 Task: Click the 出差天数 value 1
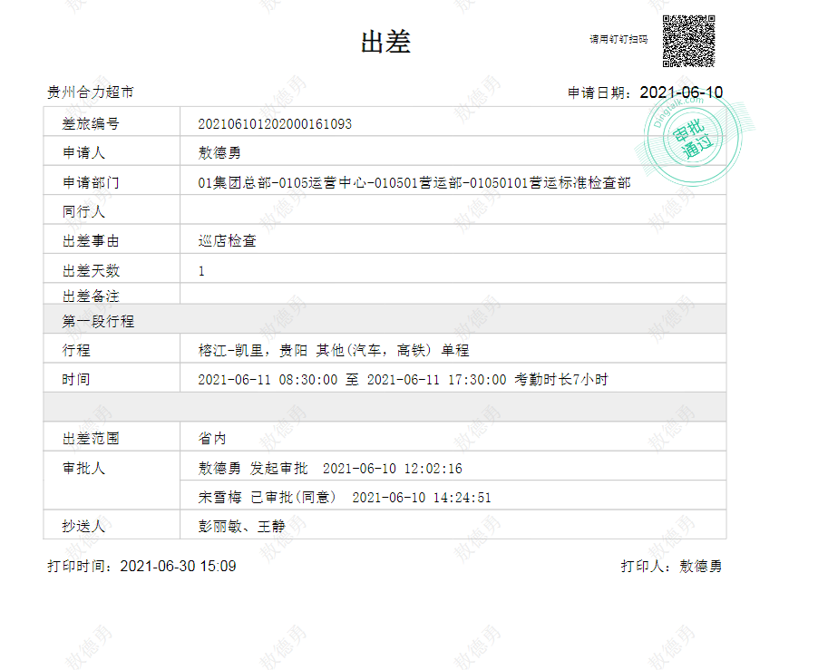[x=201, y=271]
